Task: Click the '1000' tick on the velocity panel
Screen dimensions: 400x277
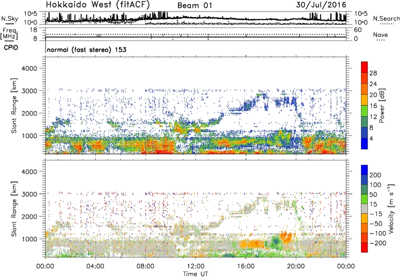Action: coord(29,239)
